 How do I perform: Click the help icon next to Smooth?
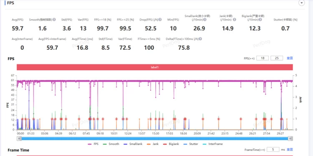[54, 20]
